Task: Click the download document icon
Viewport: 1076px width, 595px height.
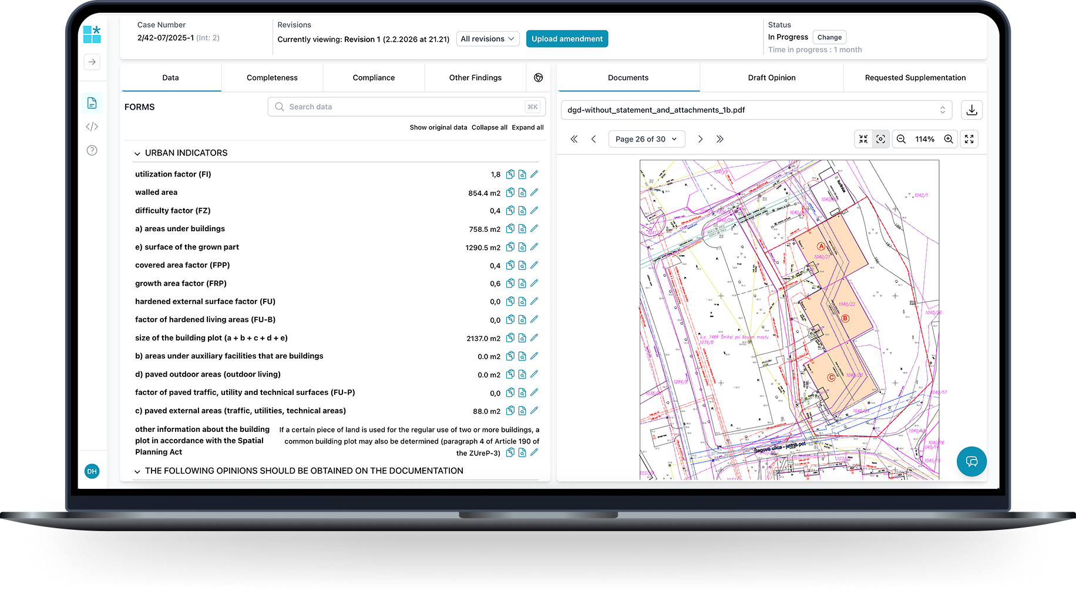Action: (x=971, y=110)
